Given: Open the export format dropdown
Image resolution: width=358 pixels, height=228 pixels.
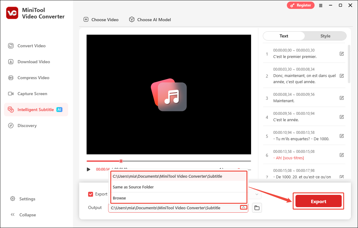Looking at the screenshot, I should pos(256,194).
